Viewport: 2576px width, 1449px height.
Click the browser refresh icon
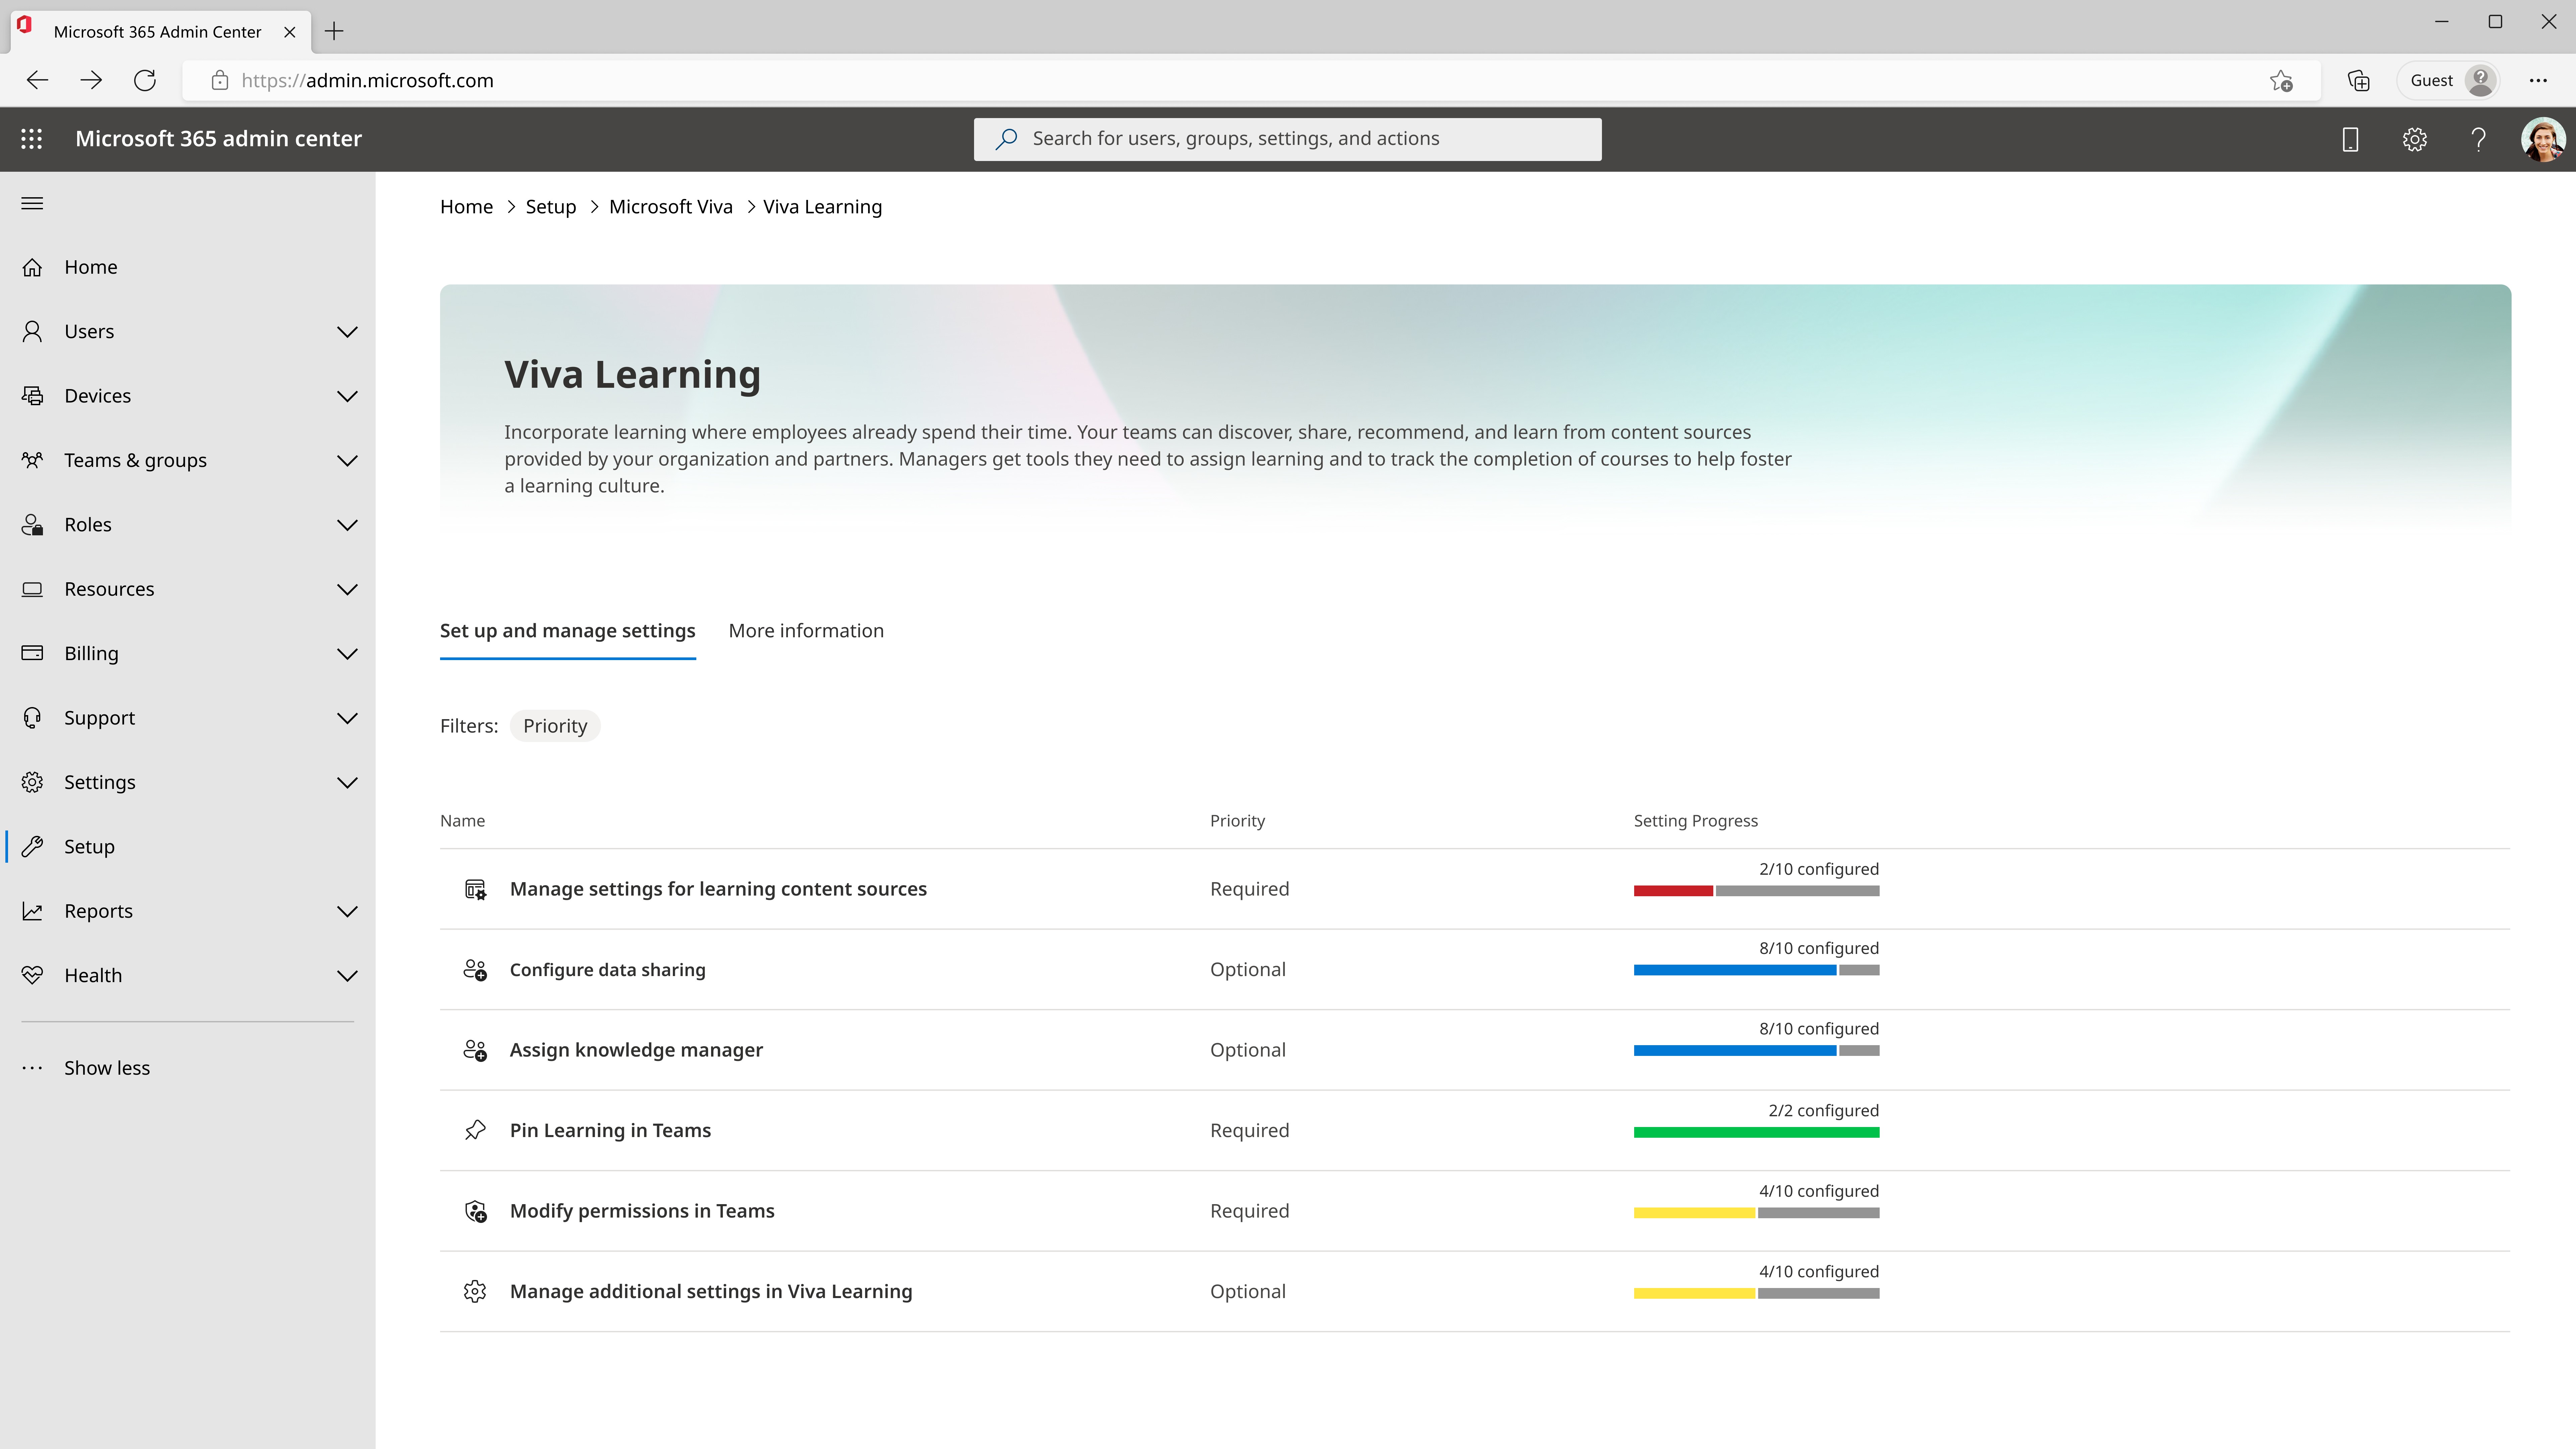(x=145, y=80)
